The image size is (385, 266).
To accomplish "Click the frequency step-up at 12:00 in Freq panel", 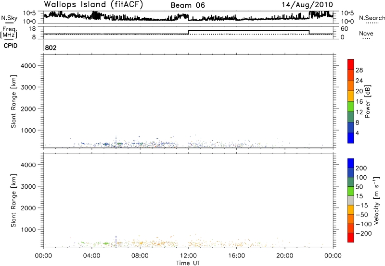I will coord(188,32).
